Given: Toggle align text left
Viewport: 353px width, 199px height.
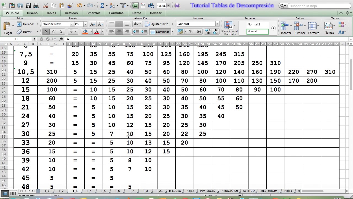Looking at the screenshot, I should 112,32.
